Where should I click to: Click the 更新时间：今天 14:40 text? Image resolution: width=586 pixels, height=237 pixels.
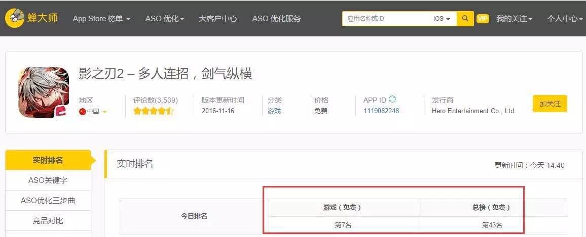[x=529, y=165]
